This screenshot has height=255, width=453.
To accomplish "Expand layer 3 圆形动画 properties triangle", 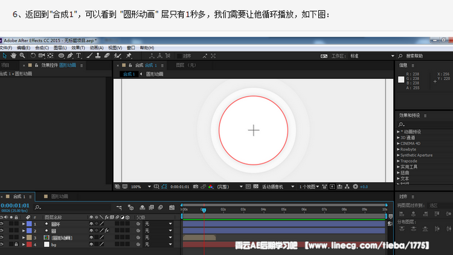I will click(24, 238).
